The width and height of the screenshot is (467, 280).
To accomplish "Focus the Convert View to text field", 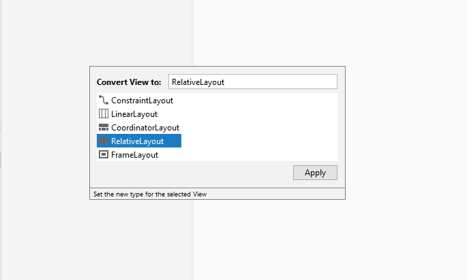I will (252, 82).
